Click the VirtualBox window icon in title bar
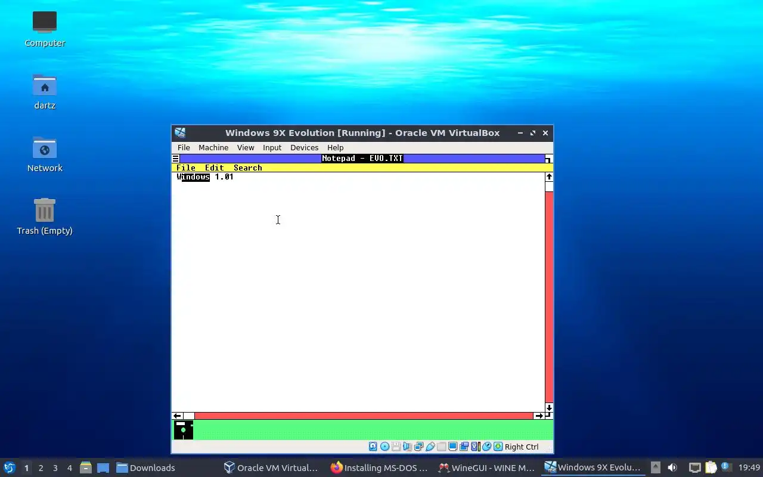 click(x=180, y=133)
